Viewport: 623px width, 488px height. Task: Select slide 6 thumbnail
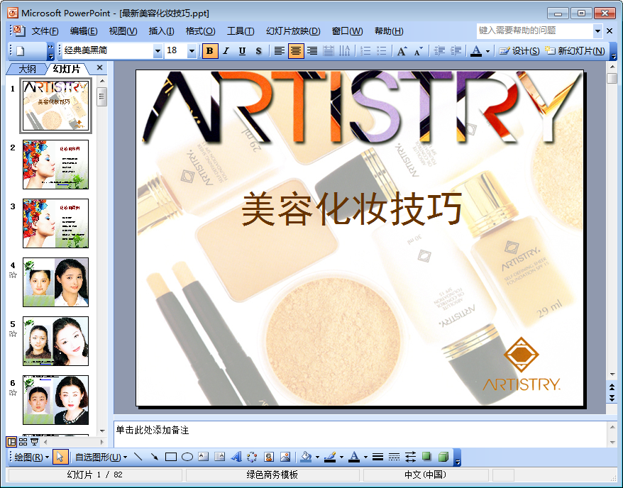point(55,400)
